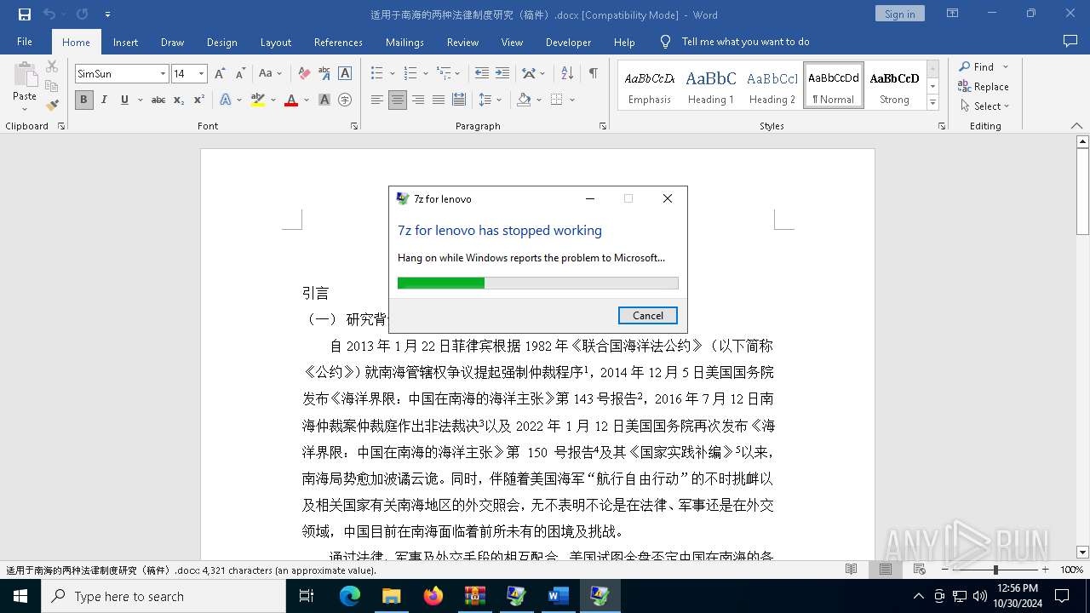Viewport: 1090px width, 613px height.
Task: Open the Ribbon Display Options icon
Action: point(952,14)
